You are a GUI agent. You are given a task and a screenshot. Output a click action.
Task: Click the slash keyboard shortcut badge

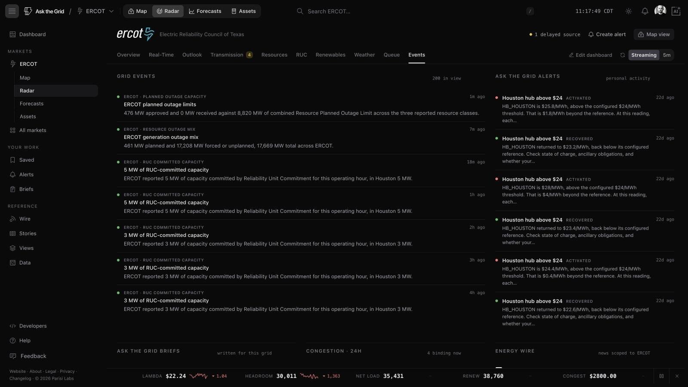point(530,11)
